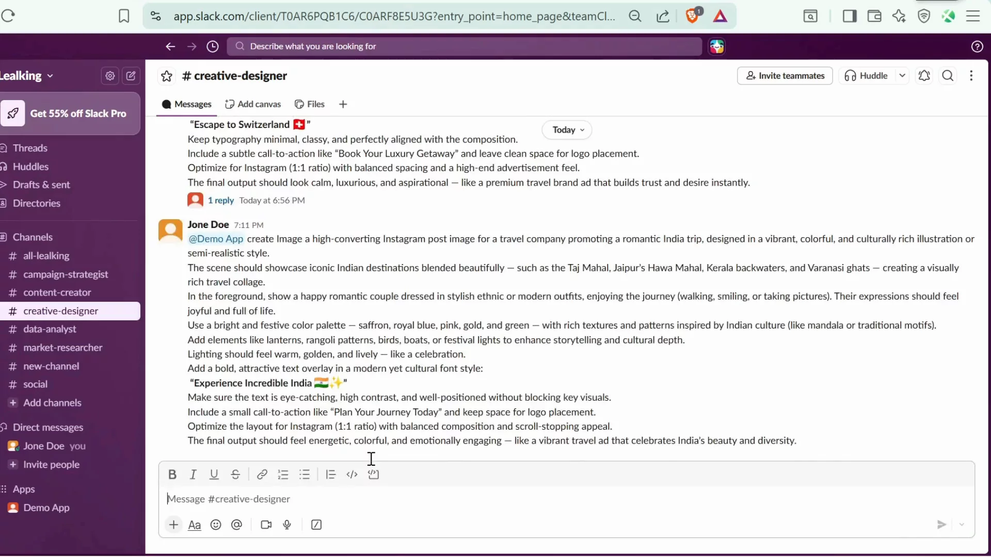Screen dimensions: 991x557
Task: Star the creative-designer channel
Action: 166,76
